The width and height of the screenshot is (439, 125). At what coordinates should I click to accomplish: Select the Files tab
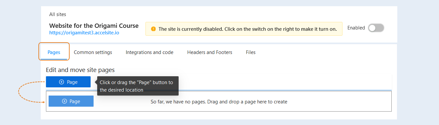coord(251,52)
